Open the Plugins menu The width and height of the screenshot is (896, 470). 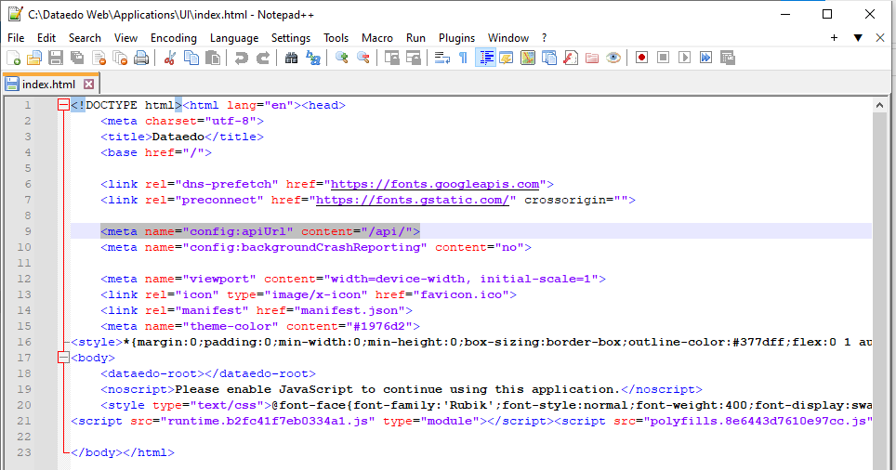(456, 38)
